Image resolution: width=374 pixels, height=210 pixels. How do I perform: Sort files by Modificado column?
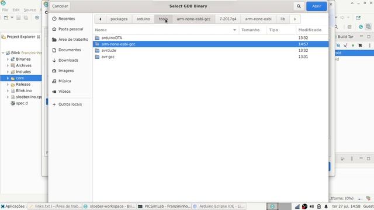(312, 30)
